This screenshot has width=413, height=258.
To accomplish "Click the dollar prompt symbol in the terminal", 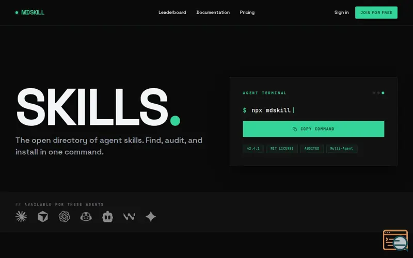I will click(x=245, y=110).
